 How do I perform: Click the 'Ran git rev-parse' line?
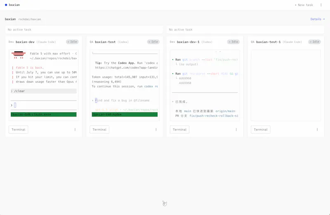coord(205,74)
